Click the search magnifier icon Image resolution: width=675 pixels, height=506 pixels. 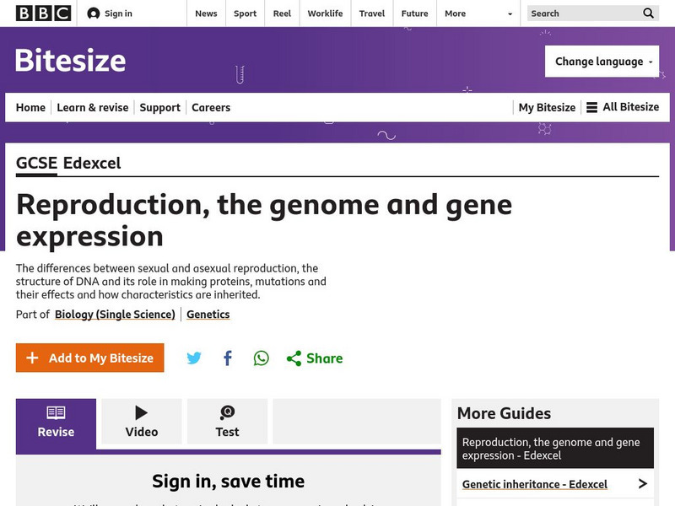tap(648, 13)
